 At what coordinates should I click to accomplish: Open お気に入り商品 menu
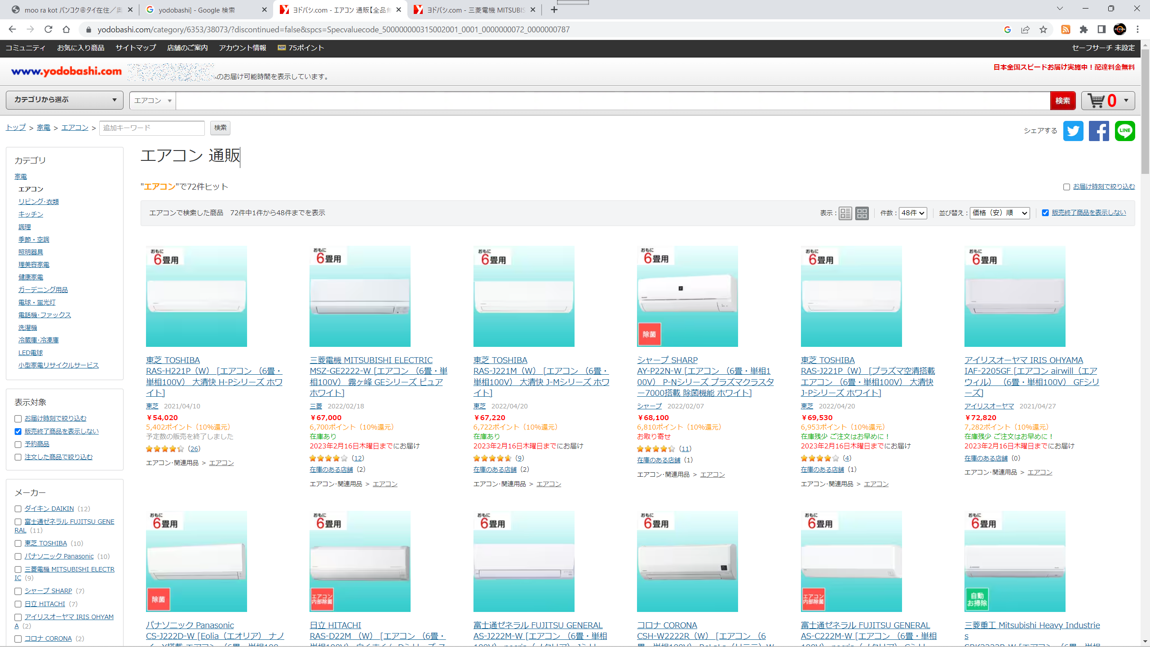[x=80, y=48]
